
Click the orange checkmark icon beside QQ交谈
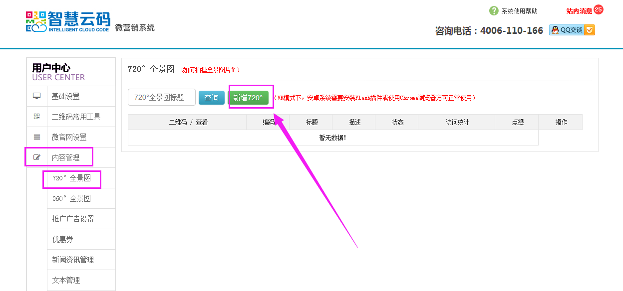(x=589, y=30)
